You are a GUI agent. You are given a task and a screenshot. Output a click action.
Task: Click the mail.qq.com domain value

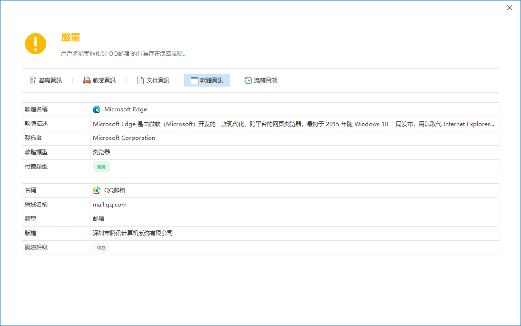tap(109, 205)
